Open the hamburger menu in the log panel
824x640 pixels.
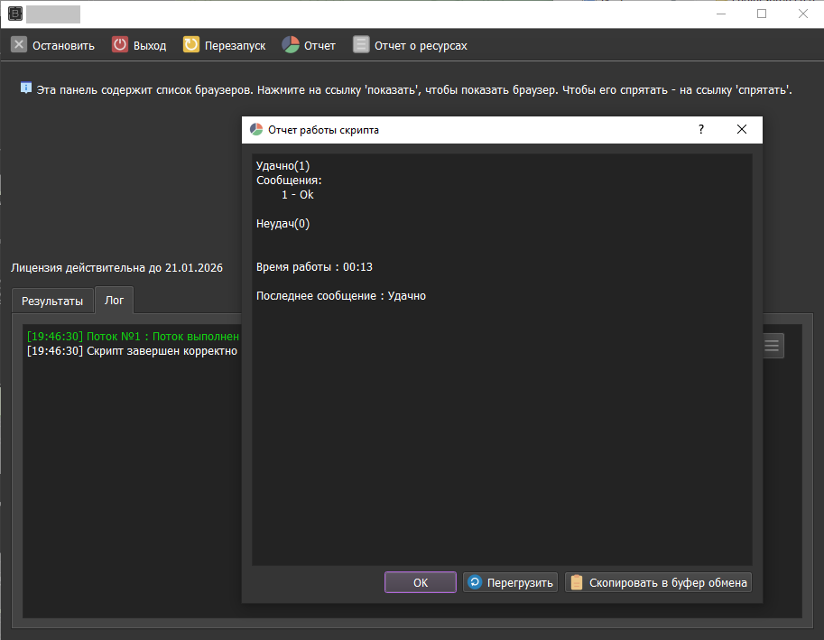click(x=772, y=345)
